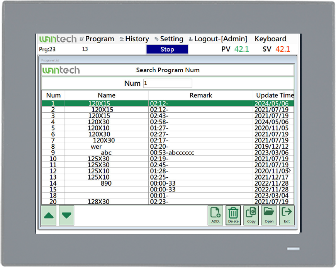The height and width of the screenshot is (268, 336).
Task: Select highlighted program row number 1
Action: pos(168,103)
